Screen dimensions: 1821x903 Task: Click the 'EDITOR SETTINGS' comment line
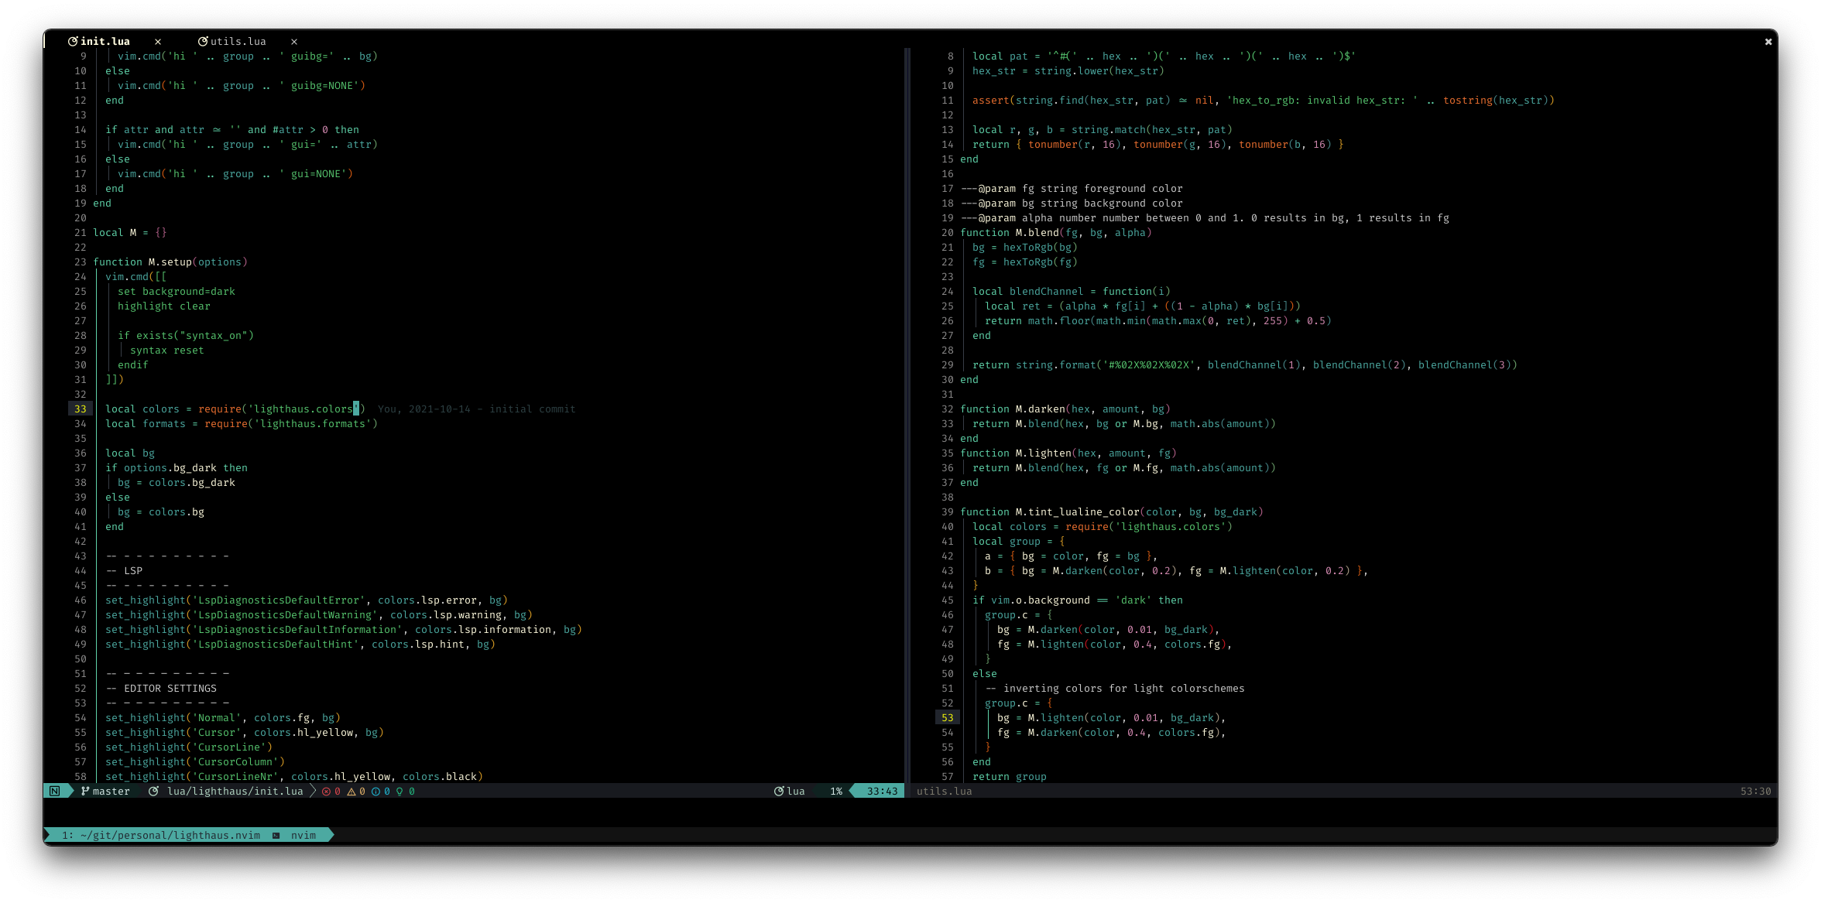[x=161, y=688]
